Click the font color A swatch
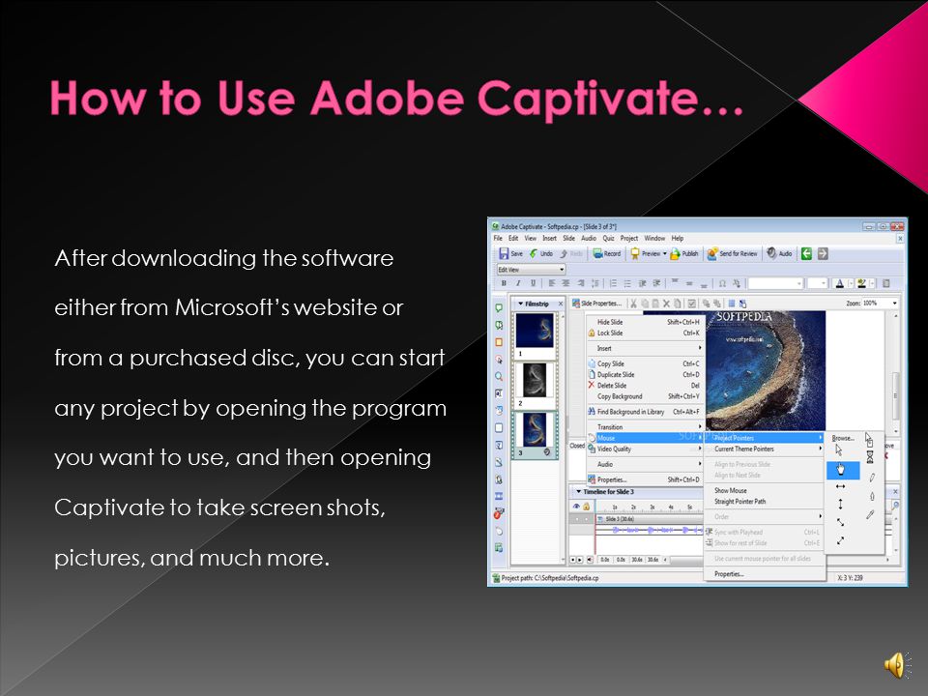This screenshot has height=696, width=928. coord(839,283)
